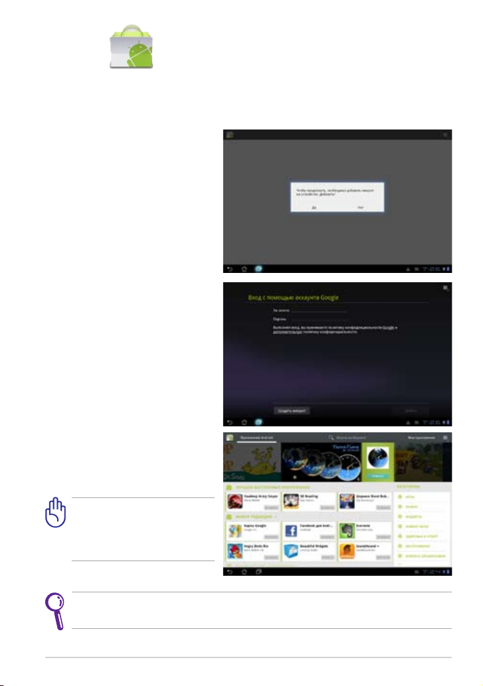Tap home icon on Market screen navbar

tap(244, 572)
